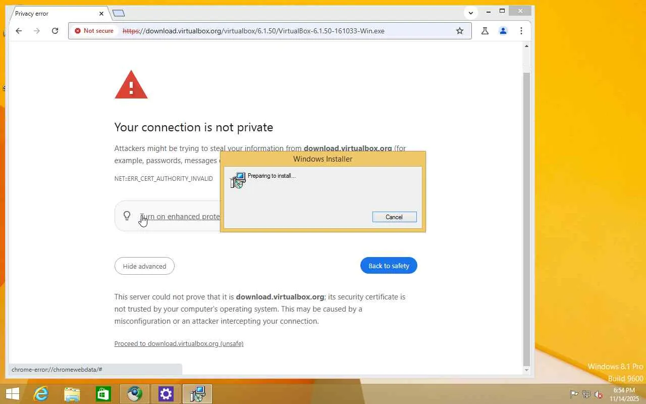Click the Not secure site info chip
The width and height of the screenshot is (646, 404).
point(94,31)
